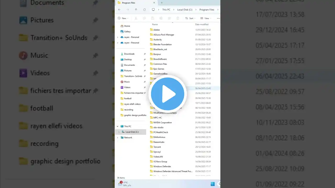Click the Forward navigation arrow
This screenshot has width=335, height=188.
tap(128, 10)
